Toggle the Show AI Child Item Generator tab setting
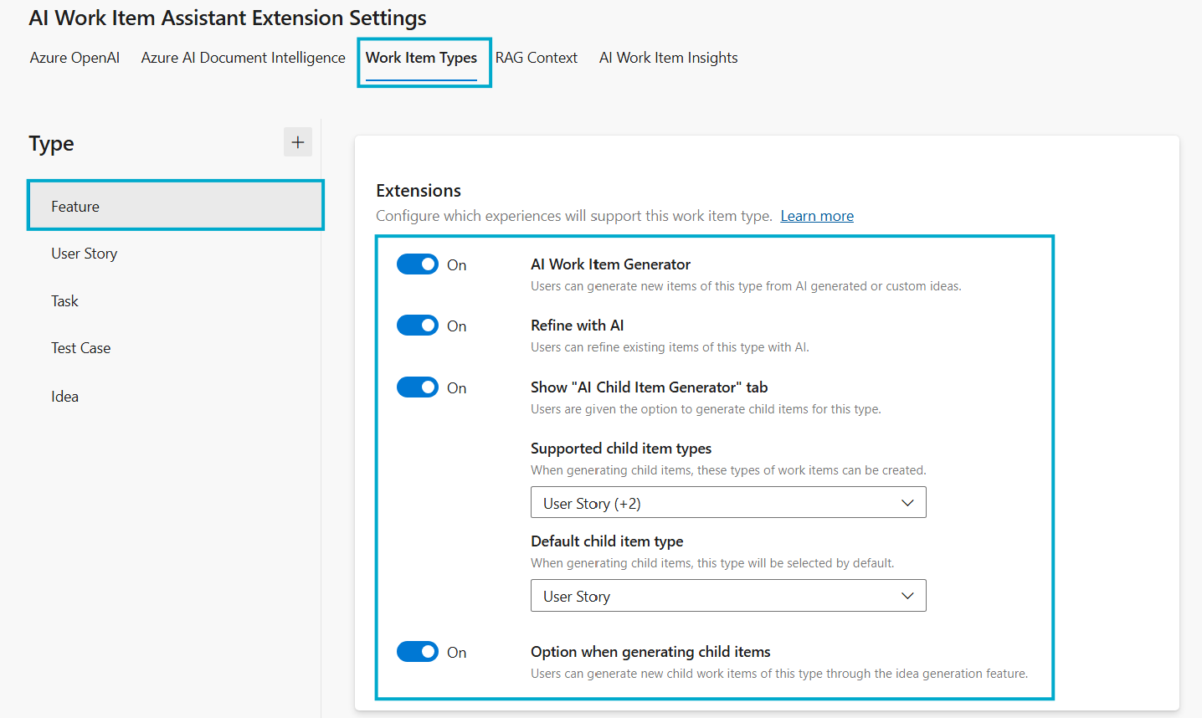This screenshot has height=718, width=1202. pos(417,387)
